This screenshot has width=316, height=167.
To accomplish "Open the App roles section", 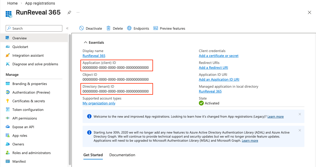I will coord(20,135).
